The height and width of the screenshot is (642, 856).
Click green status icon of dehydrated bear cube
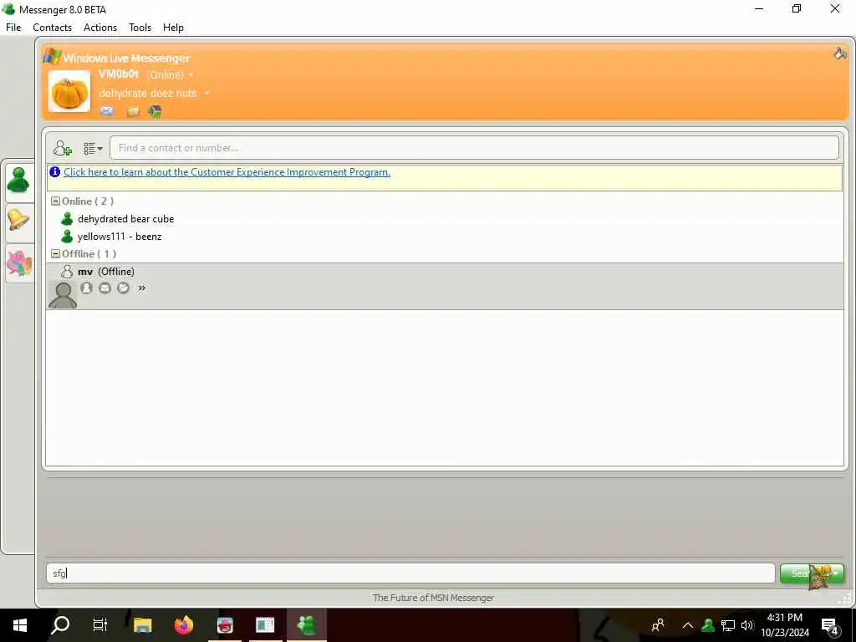click(67, 219)
